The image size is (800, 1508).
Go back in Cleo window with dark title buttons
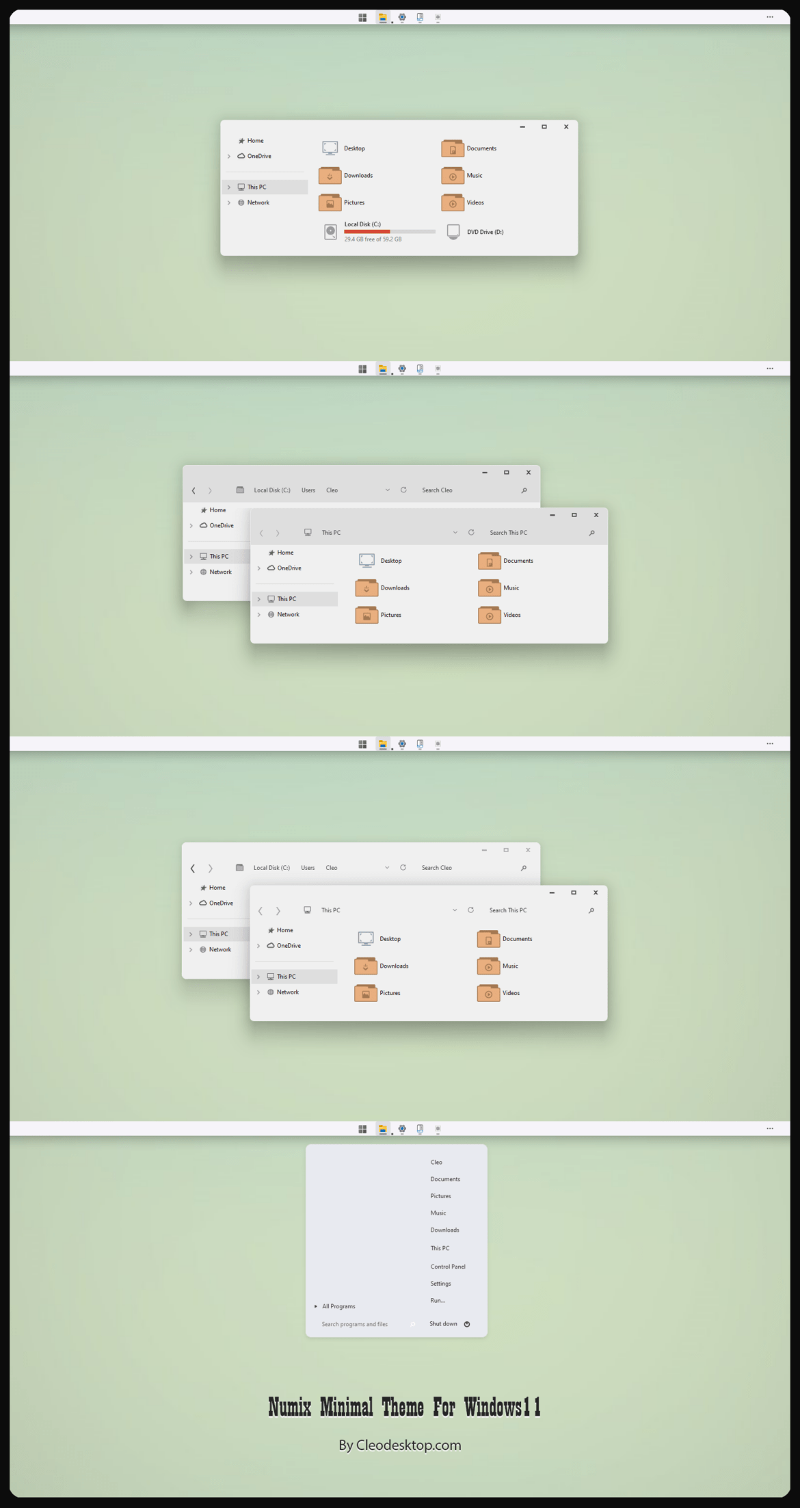tap(194, 490)
